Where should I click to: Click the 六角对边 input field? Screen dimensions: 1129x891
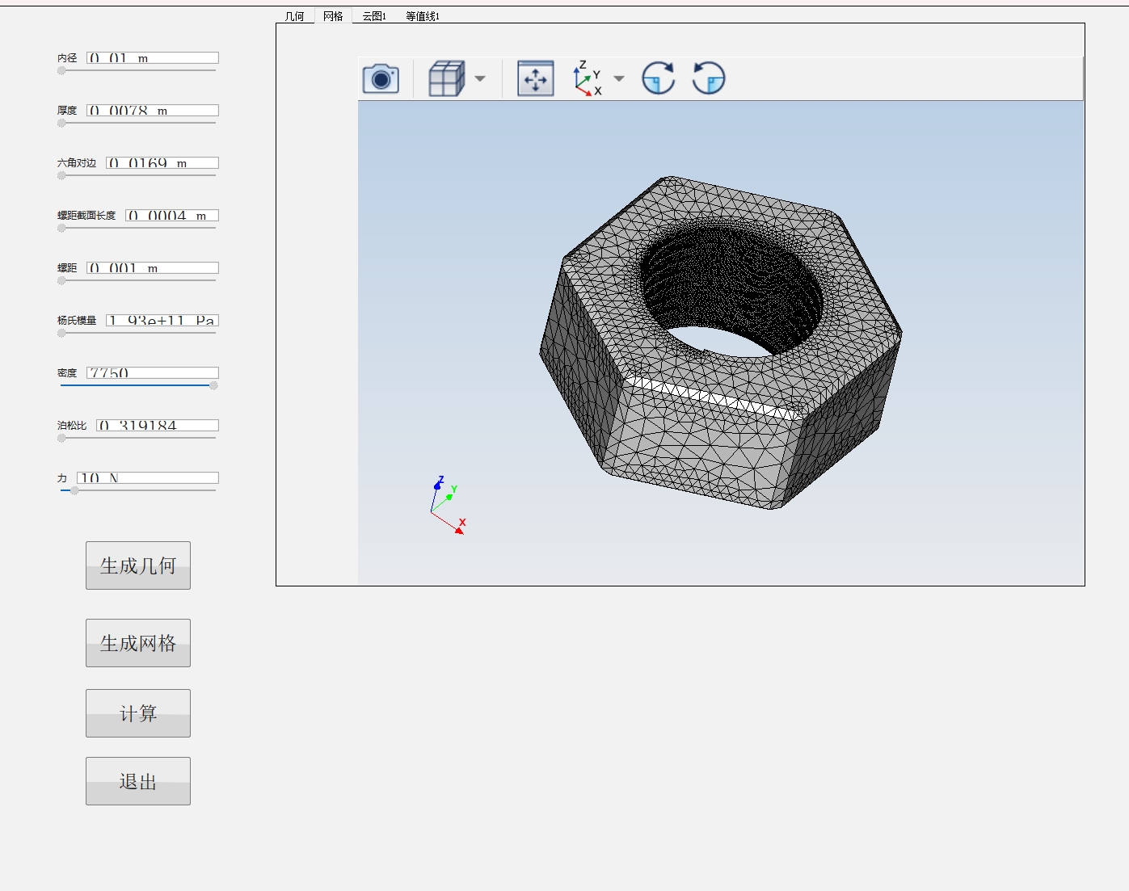(162, 163)
